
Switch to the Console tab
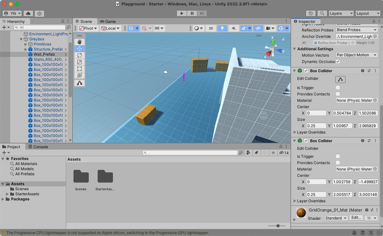(38, 147)
